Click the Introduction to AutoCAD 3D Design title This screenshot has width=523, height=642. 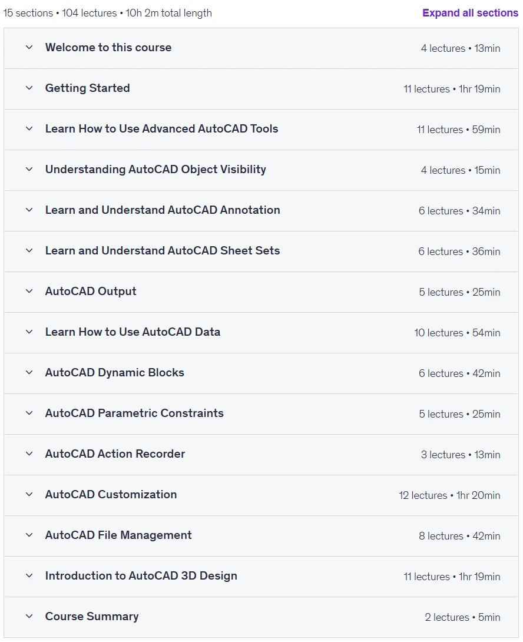pos(141,575)
